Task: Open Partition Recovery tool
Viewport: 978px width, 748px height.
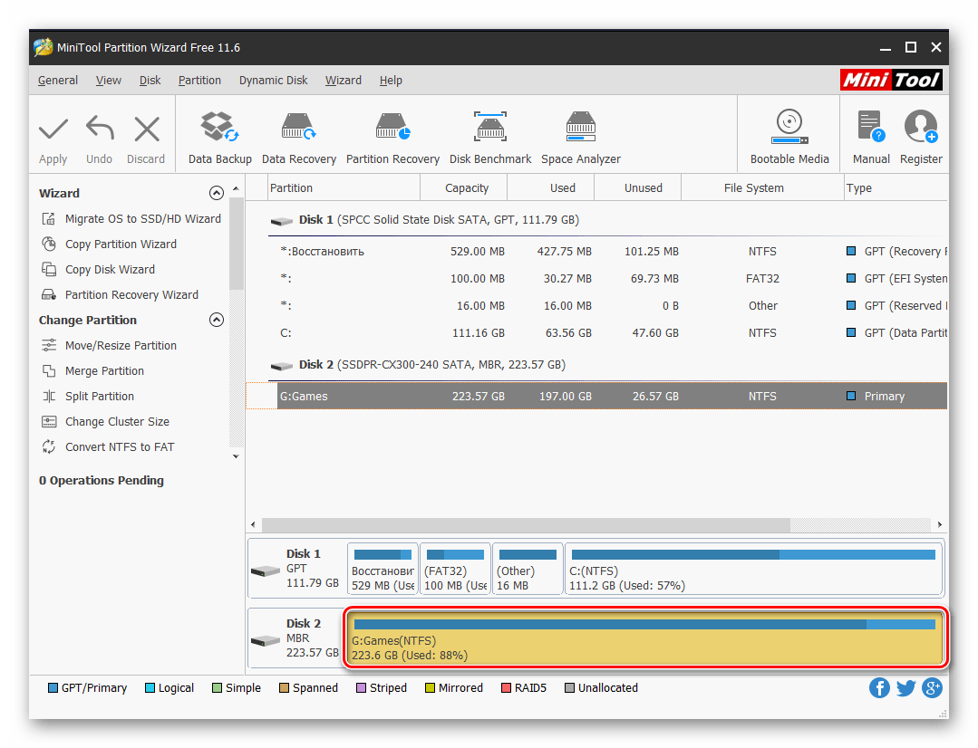Action: 392,138
